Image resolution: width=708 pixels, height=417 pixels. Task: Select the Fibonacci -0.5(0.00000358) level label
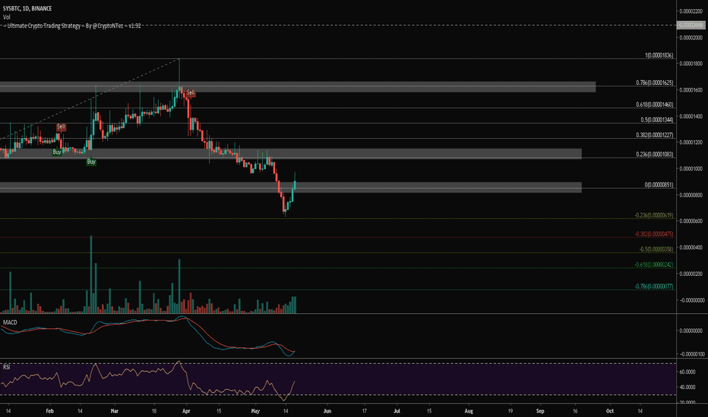[x=656, y=249]
